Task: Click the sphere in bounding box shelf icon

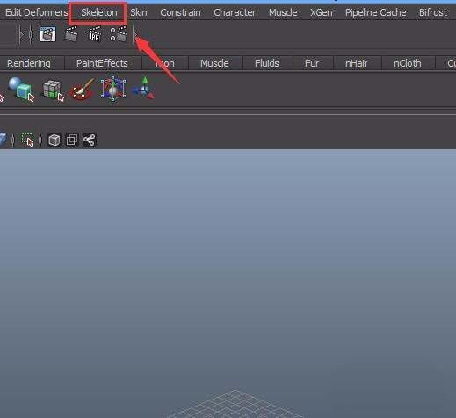Action: pos(113,89)
